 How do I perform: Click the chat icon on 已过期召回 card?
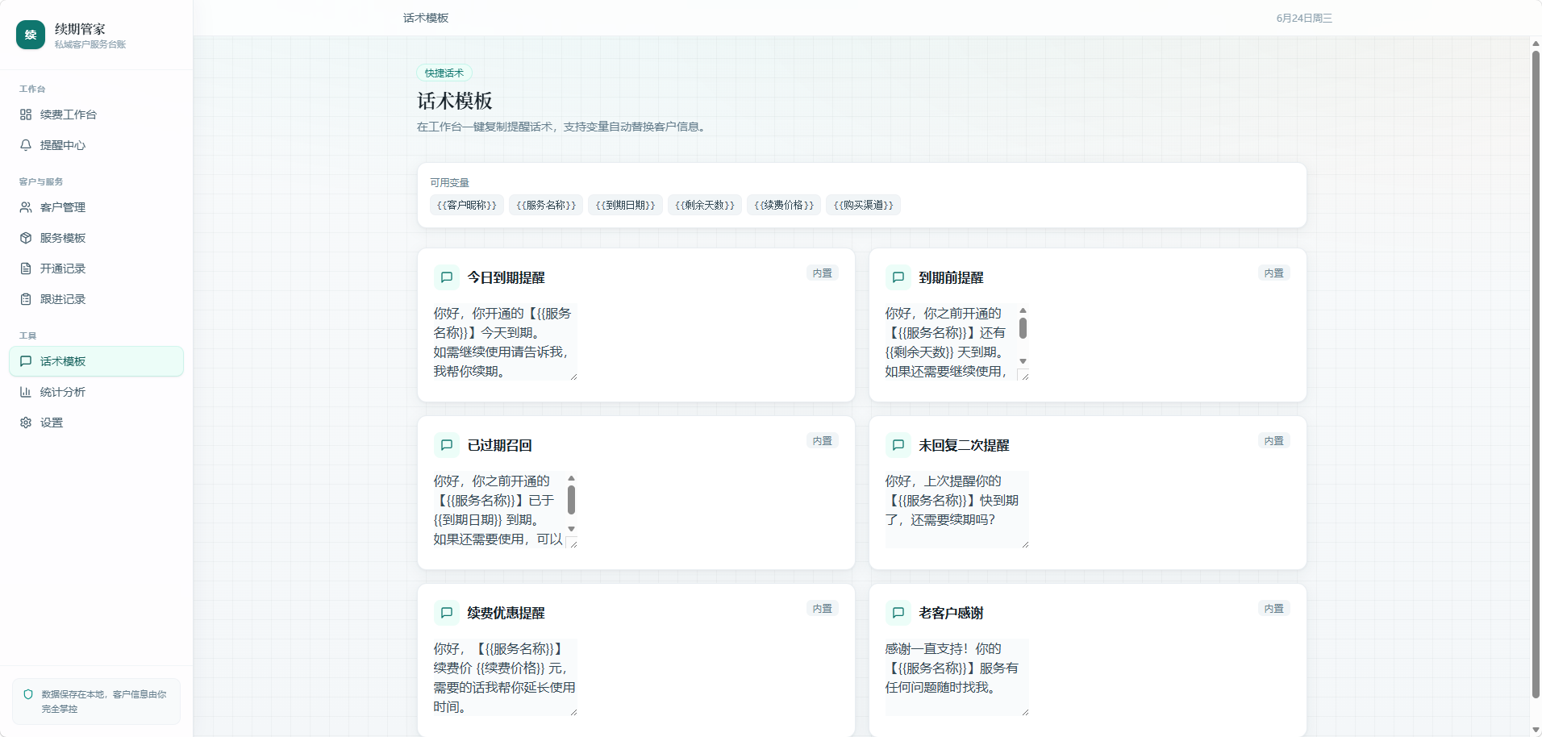447,445
